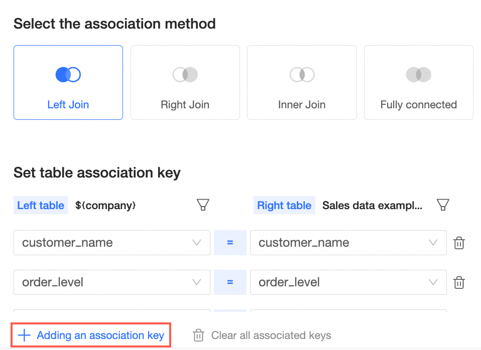Open the left table filter funnel

tap(203, 205)
